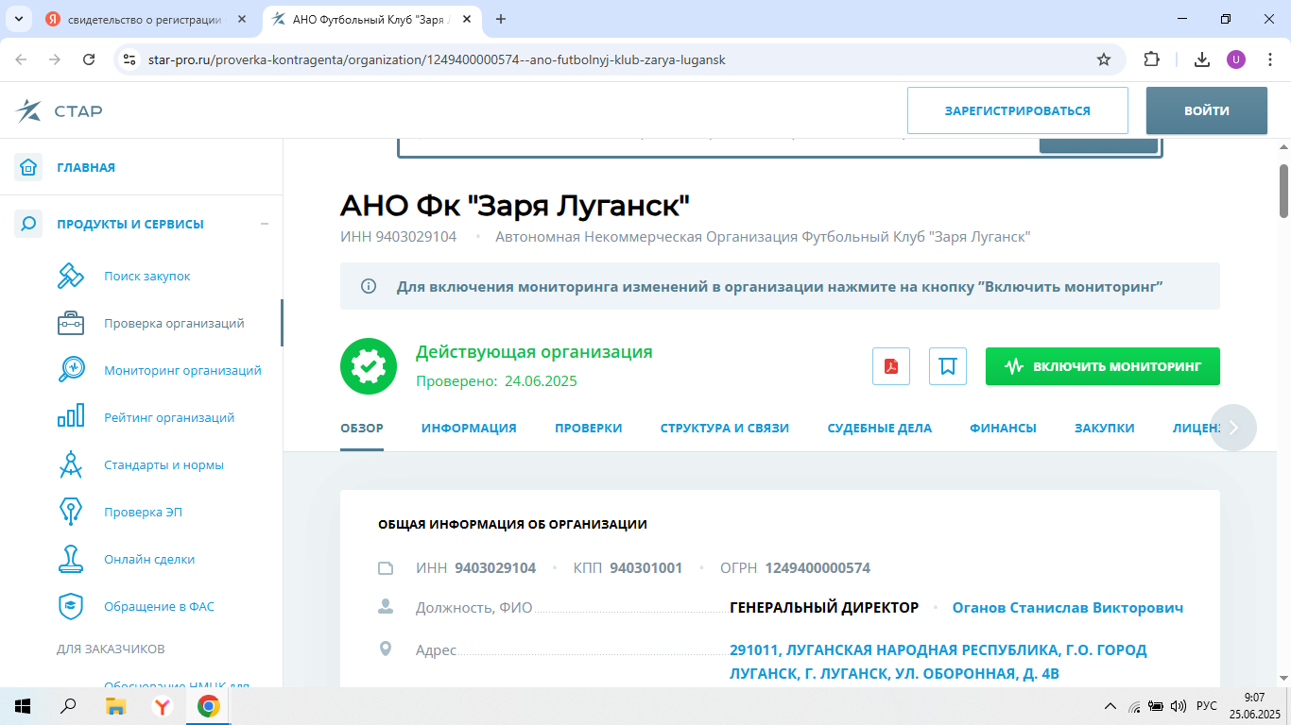Viewport: 1291px width, 725px height.
Task: Click the СТАР logo in the header
Action: [x=59, y=111]
